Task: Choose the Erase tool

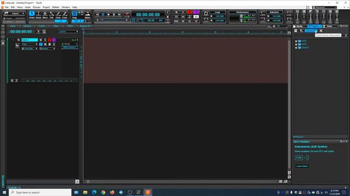Action: click(65, 15)
